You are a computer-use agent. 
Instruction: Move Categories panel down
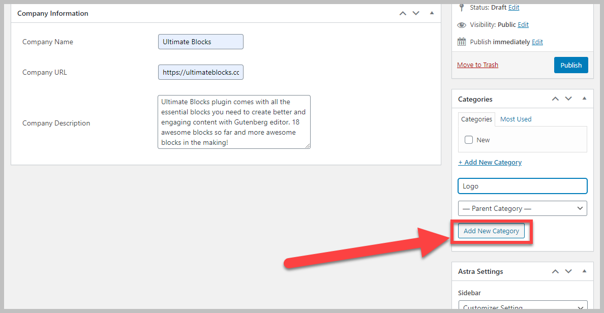click(568, 99)
